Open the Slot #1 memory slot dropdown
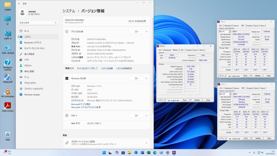The height and width of the screenshot is (156, 277). (225, 31)
